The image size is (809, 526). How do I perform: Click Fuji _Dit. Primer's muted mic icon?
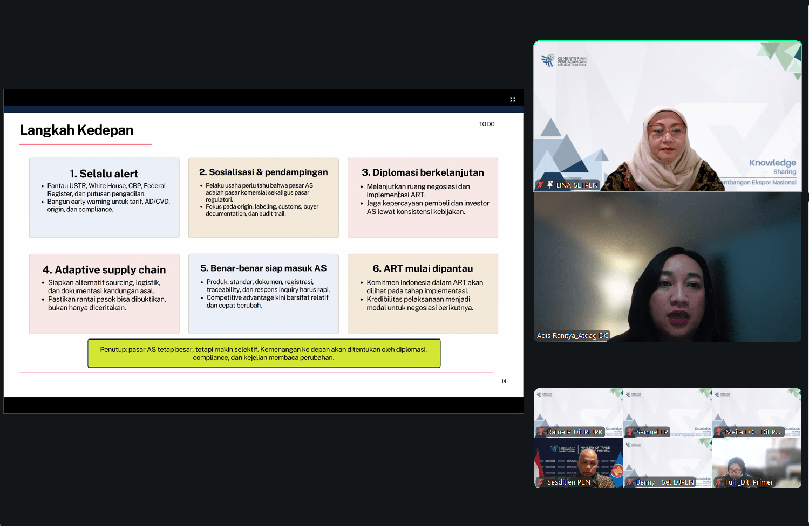(x=719, y=482)
